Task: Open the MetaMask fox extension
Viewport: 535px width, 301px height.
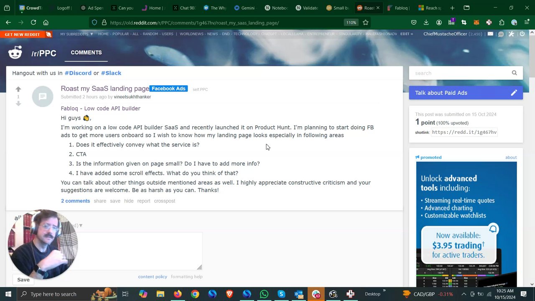Action: 476,23
